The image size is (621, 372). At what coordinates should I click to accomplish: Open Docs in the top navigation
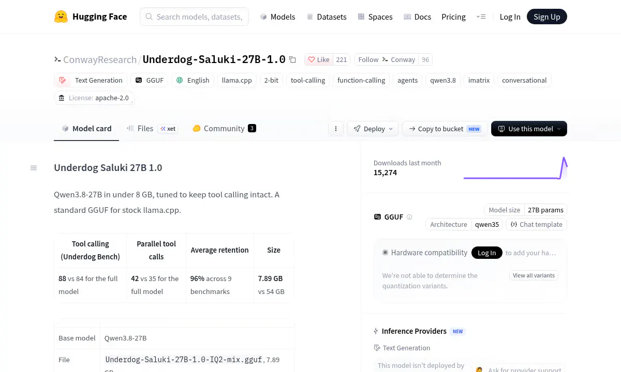coord(417,17)
